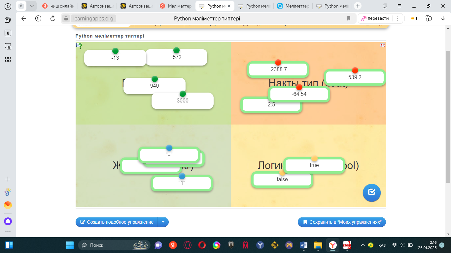Click Создать подобное упражнение button
This screenshot has width=451, height=253.
point(117,222)
